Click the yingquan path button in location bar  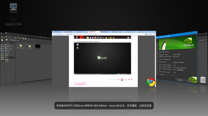[x=14, y=40]
